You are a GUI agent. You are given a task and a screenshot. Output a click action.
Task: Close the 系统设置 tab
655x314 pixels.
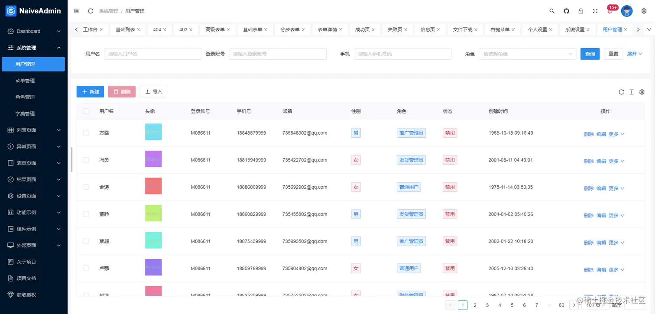click(x=588, y=30)
